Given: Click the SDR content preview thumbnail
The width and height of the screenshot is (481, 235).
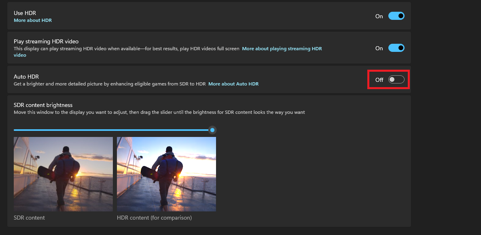Looking at the screenshot, I should point(63,174).
